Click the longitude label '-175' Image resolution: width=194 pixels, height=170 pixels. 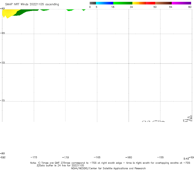click(34, 157)
